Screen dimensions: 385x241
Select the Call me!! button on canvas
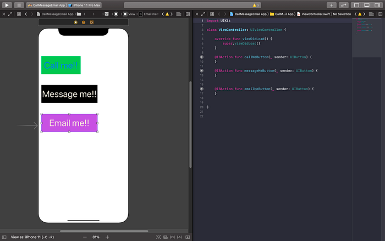tap(61, 65)
